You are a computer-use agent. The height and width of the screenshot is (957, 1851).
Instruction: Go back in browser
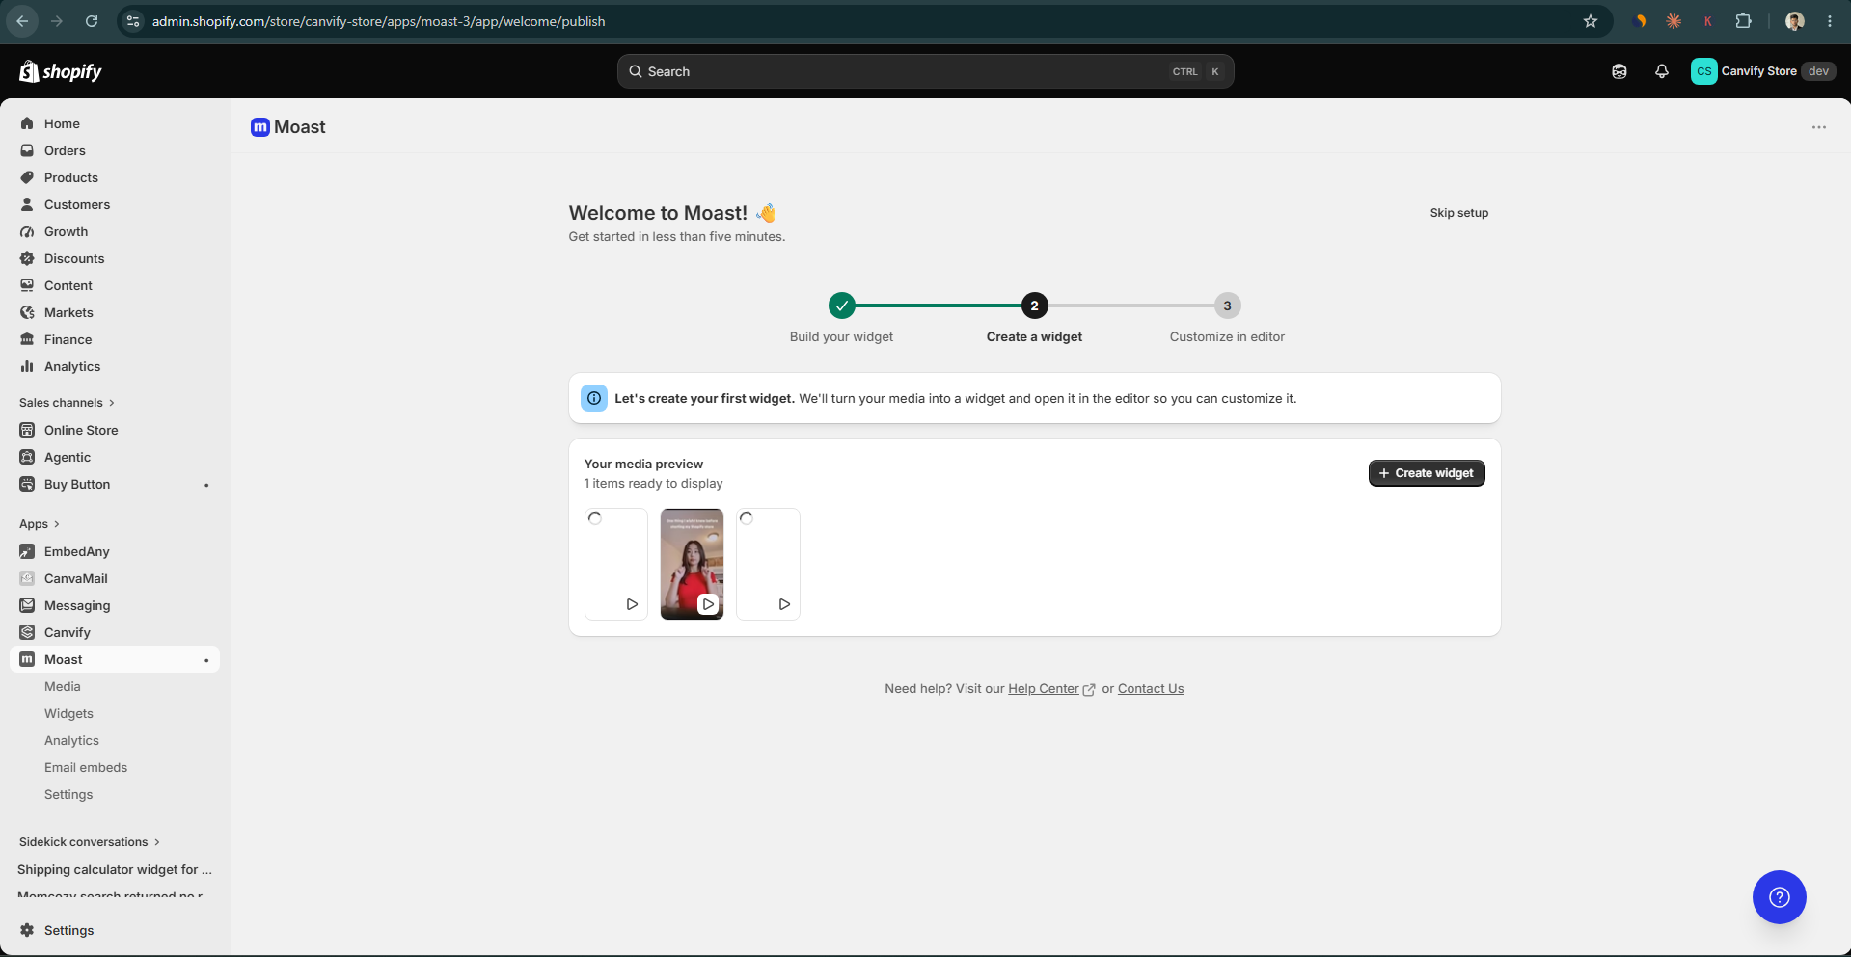click(22, 21)
